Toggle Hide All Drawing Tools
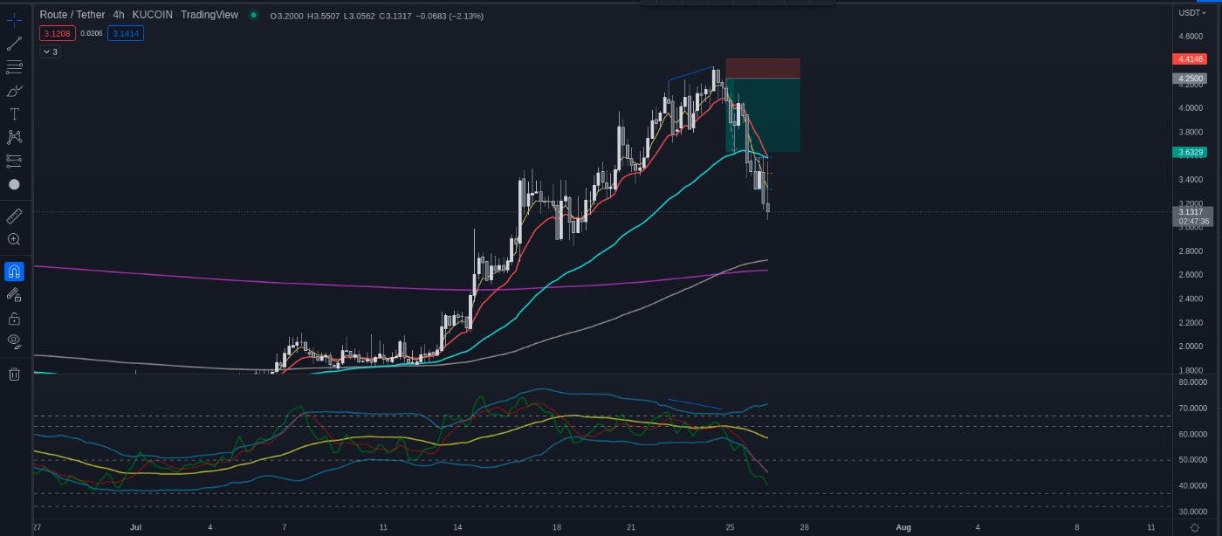Screen dimensions: 1222x536 coord(14,341)
